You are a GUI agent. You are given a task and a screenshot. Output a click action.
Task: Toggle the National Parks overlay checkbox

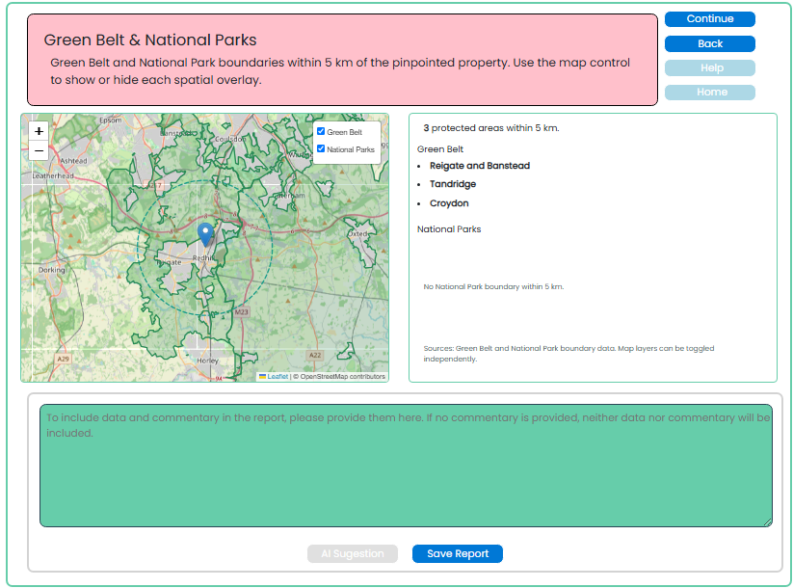pyautogui.click(x=321, y=148)
